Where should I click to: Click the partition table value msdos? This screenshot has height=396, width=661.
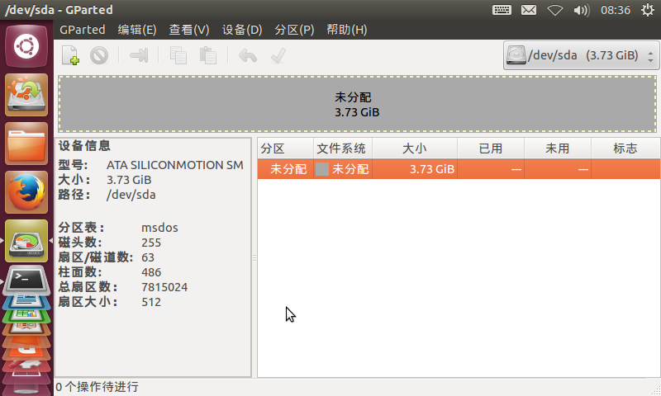tap(159, 228)
